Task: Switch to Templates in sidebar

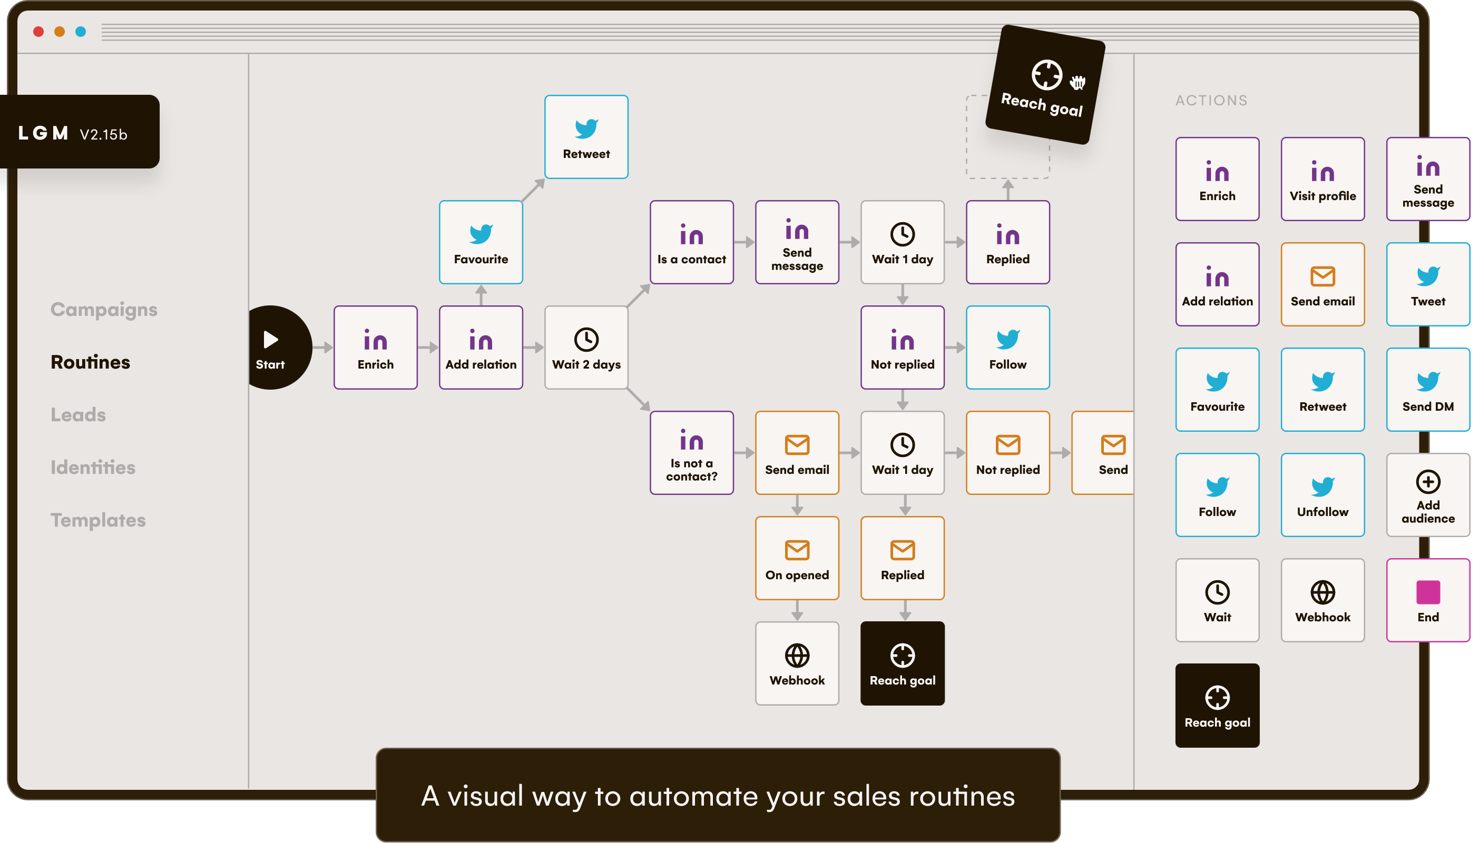Action: [98, 520]
